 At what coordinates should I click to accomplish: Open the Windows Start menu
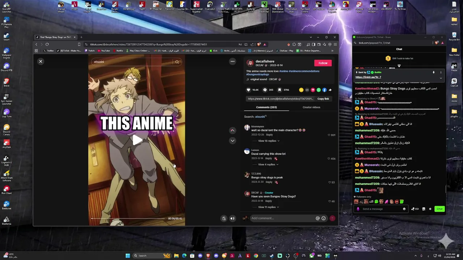click(128, 256)
